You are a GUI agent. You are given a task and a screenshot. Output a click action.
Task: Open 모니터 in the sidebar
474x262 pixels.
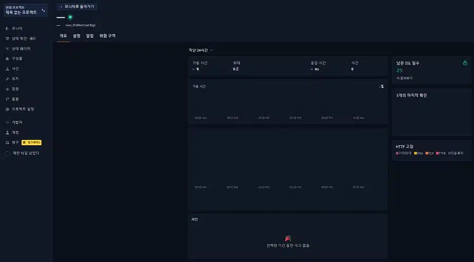(x=17, y=28)
